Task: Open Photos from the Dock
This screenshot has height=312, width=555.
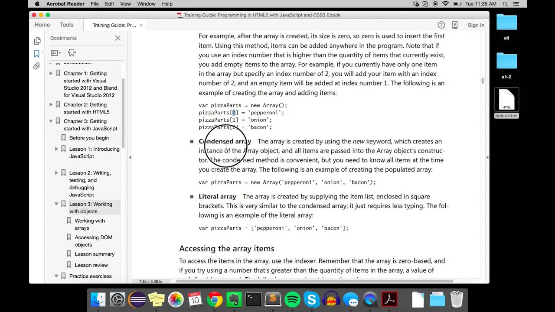Action: 176,299
